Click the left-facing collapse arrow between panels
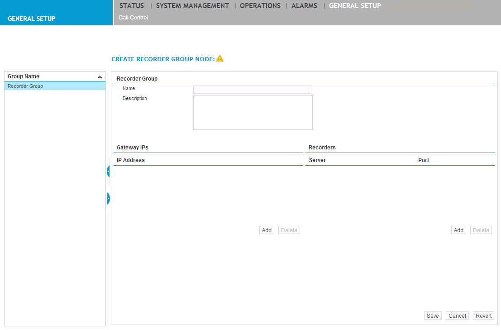Screen dimensions: 501x330 point(108,171)
